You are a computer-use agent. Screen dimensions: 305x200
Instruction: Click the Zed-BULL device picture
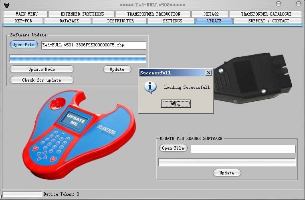80,134
